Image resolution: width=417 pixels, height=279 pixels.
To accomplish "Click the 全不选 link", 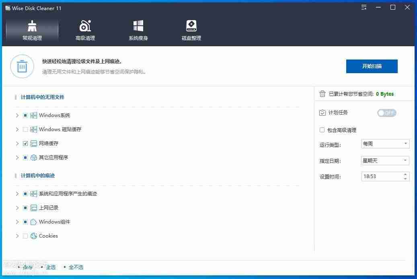I will coord(76,267).
